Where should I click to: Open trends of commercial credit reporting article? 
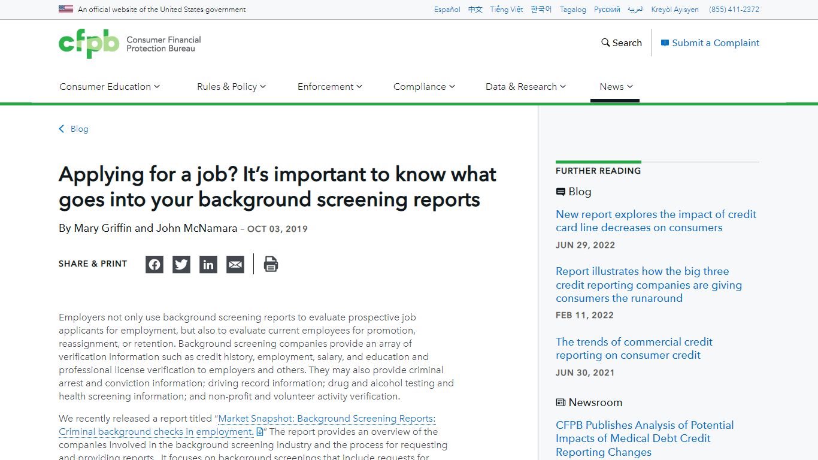point(634,349)
